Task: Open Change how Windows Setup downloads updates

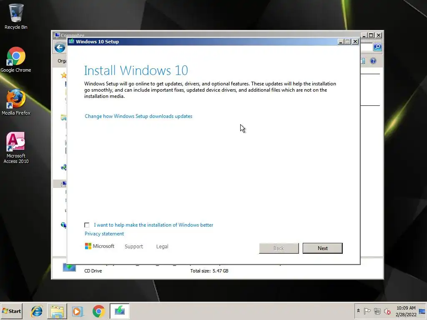Action: [138, 116]
